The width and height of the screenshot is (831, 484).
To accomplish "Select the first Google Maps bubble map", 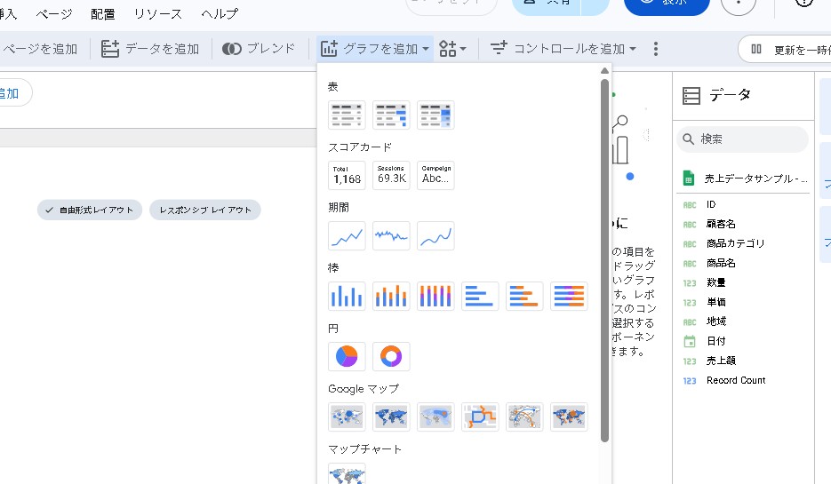I will coord(347,417).
